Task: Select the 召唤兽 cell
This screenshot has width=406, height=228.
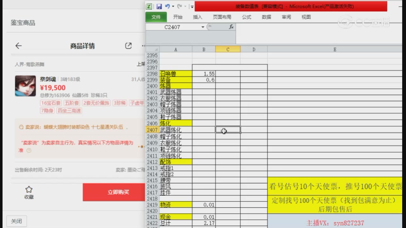Action: point(176,74)
